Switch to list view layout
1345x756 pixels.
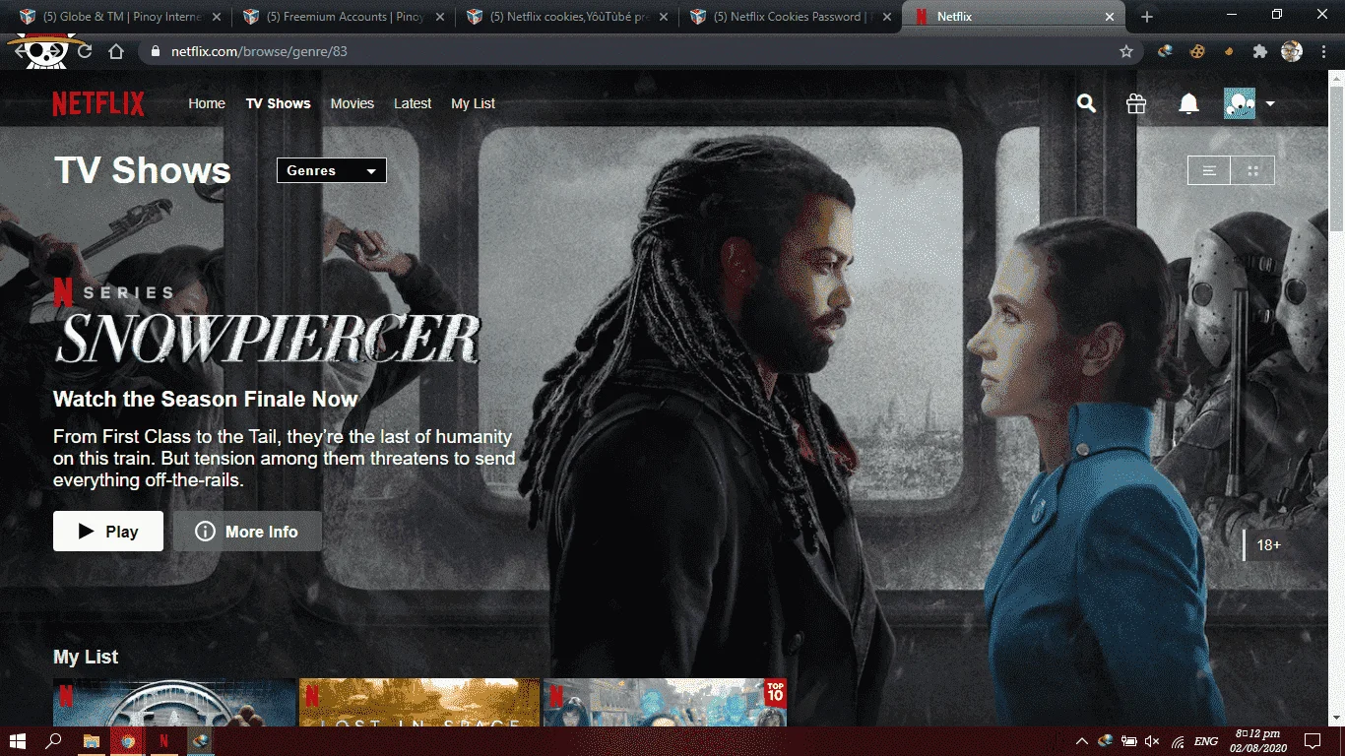(x=1209, y=170)
